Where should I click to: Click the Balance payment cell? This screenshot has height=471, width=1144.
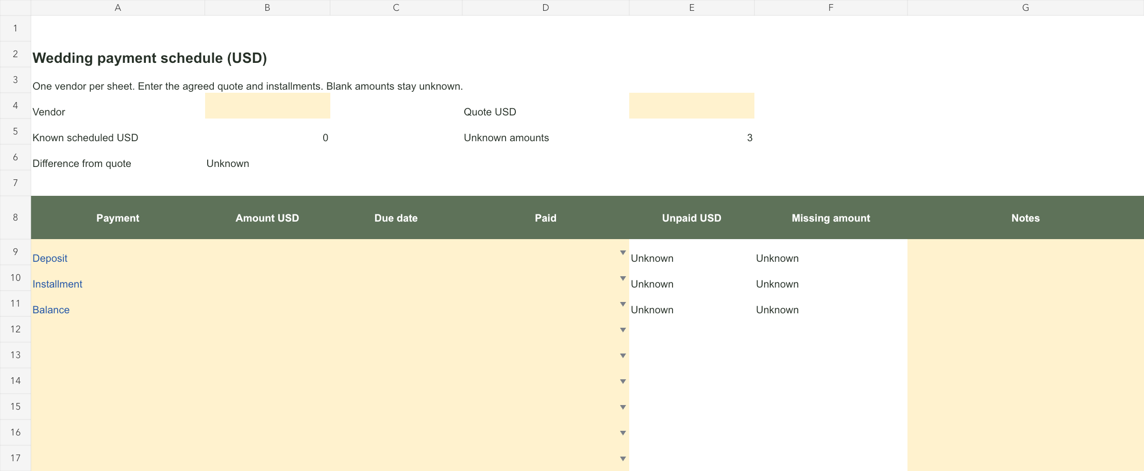coord(118,304)
